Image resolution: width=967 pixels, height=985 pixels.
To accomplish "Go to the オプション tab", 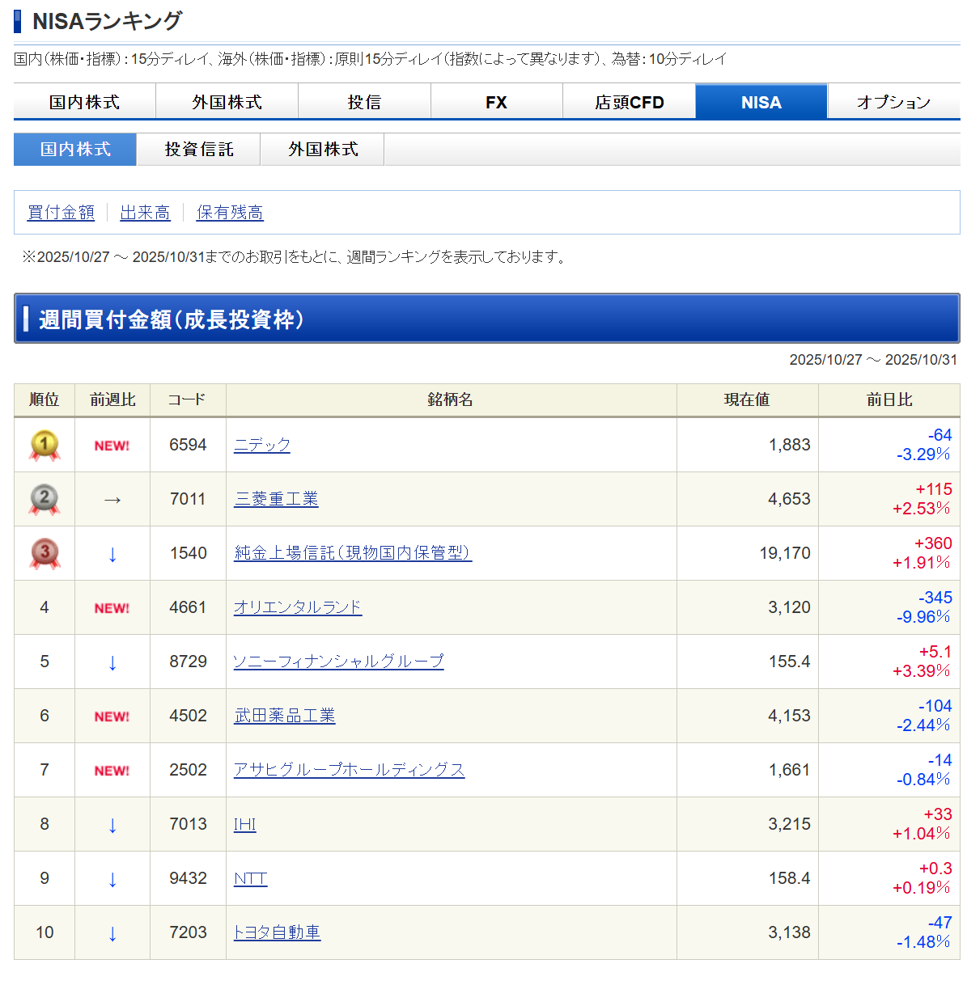I will (893, 102).
